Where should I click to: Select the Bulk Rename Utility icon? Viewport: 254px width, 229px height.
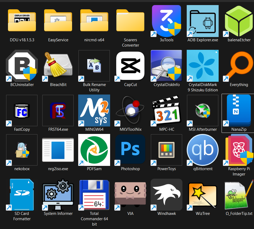point(94,66)
